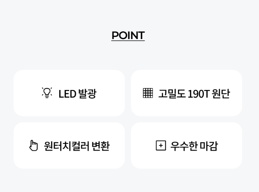Viewport: 259px width, 192px height.
Task: Click the grid fabric icon
Action: [x=148, y=93]
